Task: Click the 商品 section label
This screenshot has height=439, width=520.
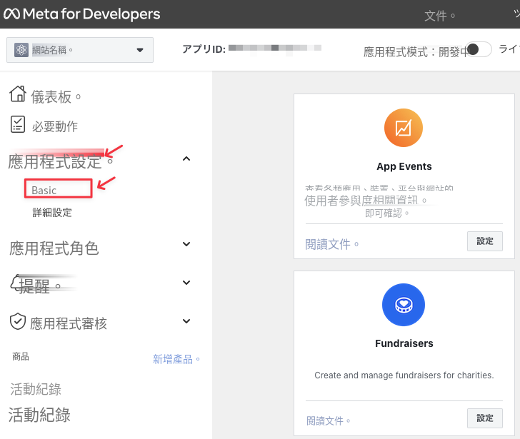Action: point(21,356)
